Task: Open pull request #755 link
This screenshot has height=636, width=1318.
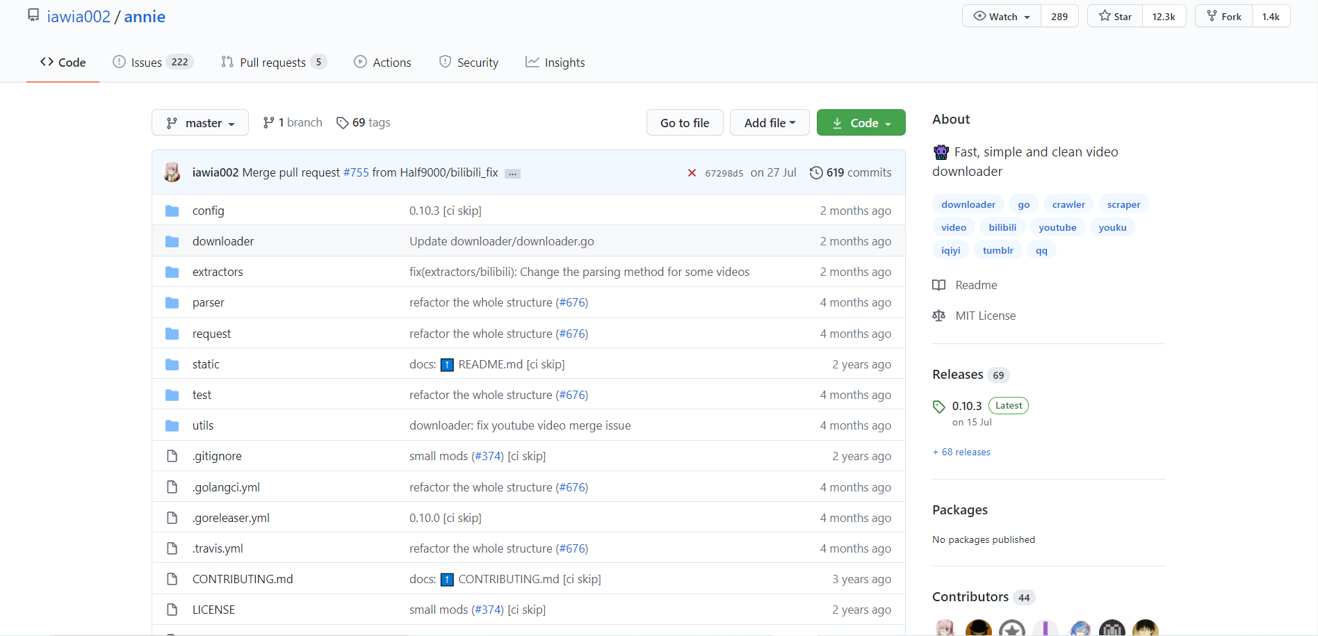Action: click(x=356, y=172)
